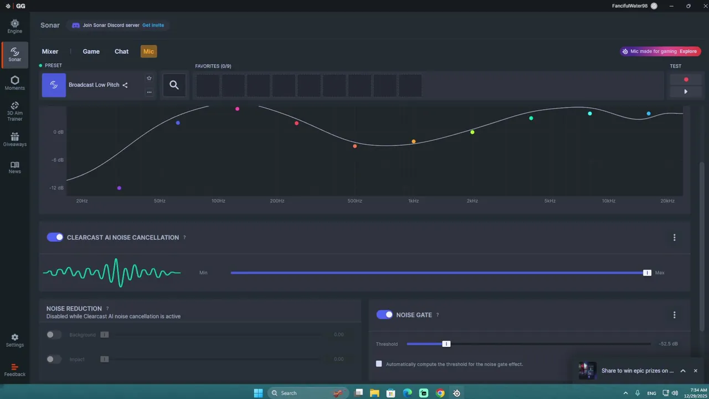Click the orange-red 500Hz EQ point
The image size is (709, 399).
355,146
